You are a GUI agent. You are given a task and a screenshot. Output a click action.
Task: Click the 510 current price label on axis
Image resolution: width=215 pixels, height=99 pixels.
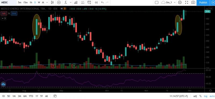[x=207, y=12]
